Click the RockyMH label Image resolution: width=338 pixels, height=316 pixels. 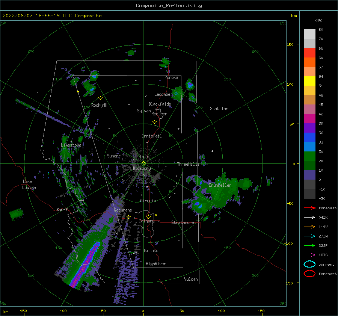99,105
